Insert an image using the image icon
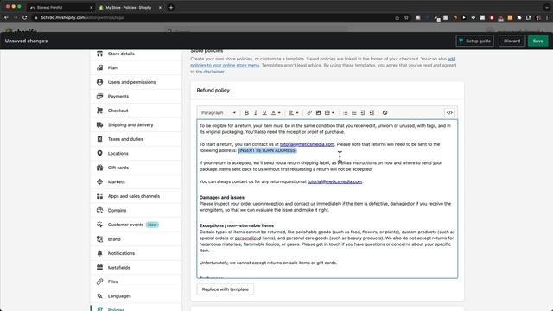This screenshot has height=311, width=553. point(318,113)
